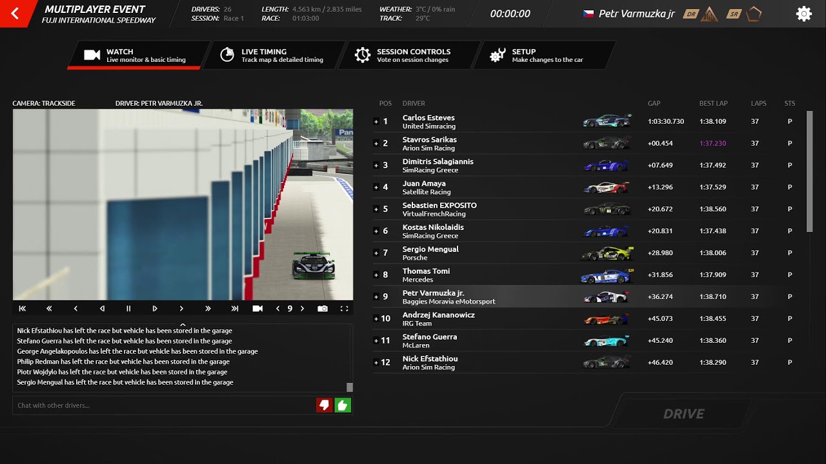
Task: Click the Dimitris Salagiannis car thumbnail
Action: 606,166
